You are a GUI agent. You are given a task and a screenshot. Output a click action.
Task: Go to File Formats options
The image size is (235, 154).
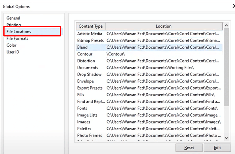[x=17, y=38]
